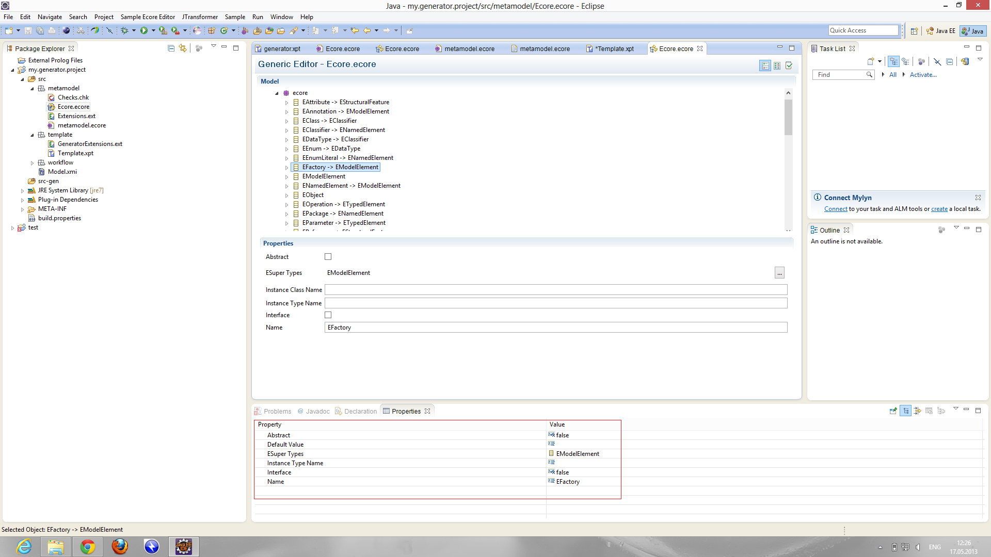Click the Last Edit Location arrow icon

tap(355, 31)
